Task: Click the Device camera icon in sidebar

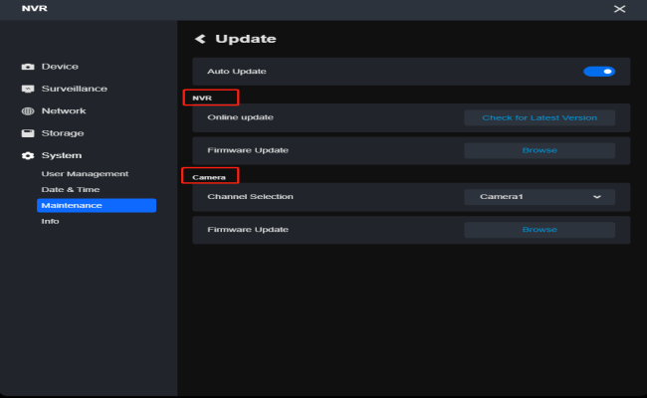Action: click(28, 67)
